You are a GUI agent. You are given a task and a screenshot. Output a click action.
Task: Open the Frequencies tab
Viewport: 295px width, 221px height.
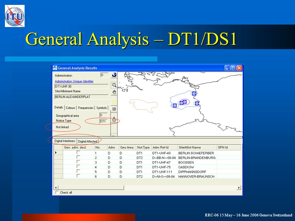(x=86, y=108)
